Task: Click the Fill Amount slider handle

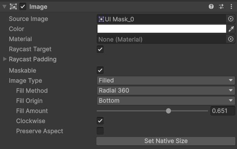Action: pos(168,111)
